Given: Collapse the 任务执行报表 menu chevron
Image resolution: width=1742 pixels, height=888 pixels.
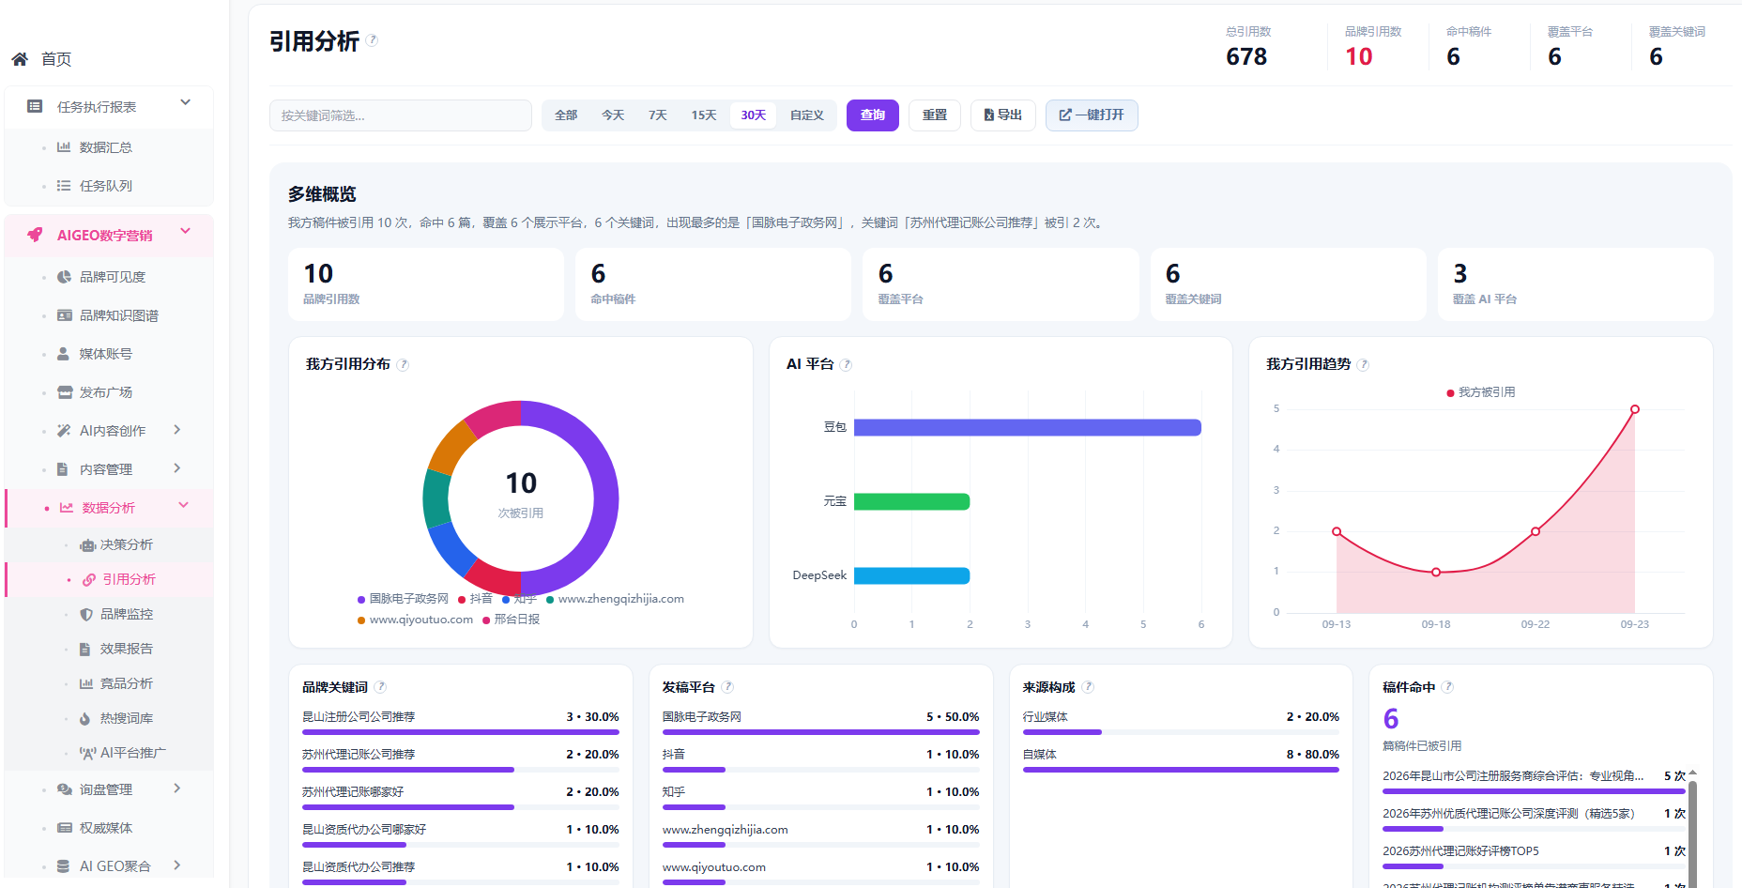Looking at the screenshot, I should click(x=185, y=102).
